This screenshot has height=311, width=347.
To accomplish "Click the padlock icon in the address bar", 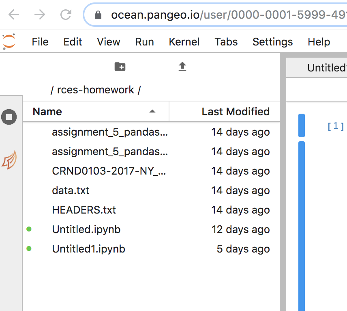I will point(98,13).
